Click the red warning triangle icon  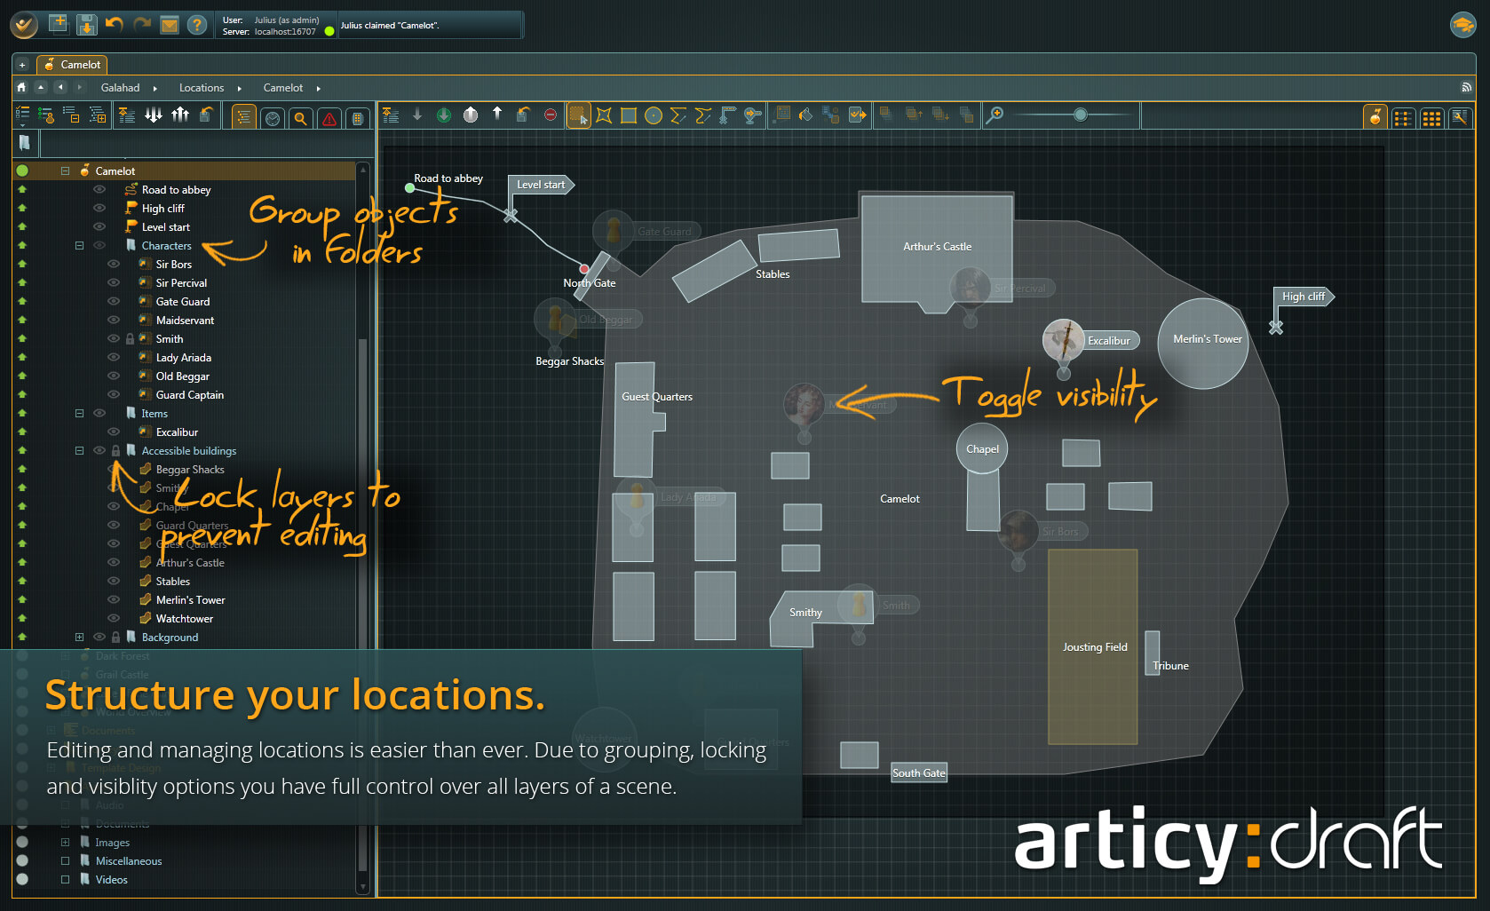click(x=329, y=117)
